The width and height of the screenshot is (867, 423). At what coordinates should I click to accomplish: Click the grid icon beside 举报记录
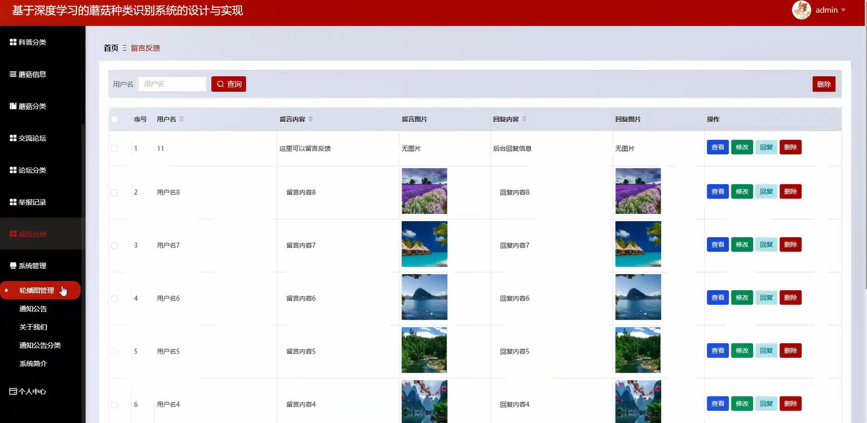point(13,202)
